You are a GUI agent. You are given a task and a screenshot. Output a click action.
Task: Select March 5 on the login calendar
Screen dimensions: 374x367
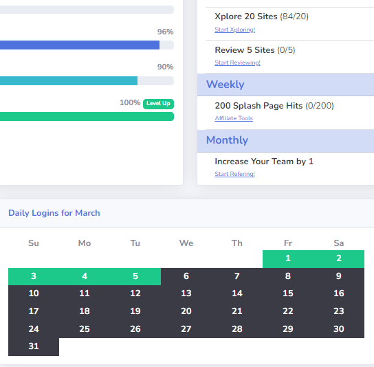tap(135, 276)
